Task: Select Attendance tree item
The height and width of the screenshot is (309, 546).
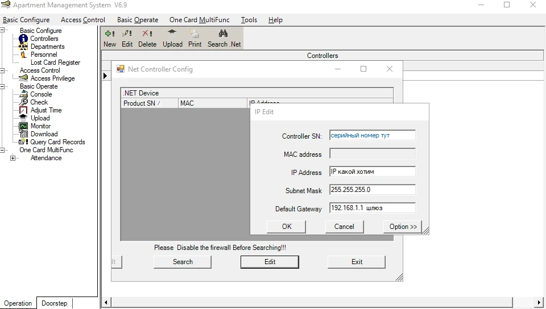Action: 46,158
